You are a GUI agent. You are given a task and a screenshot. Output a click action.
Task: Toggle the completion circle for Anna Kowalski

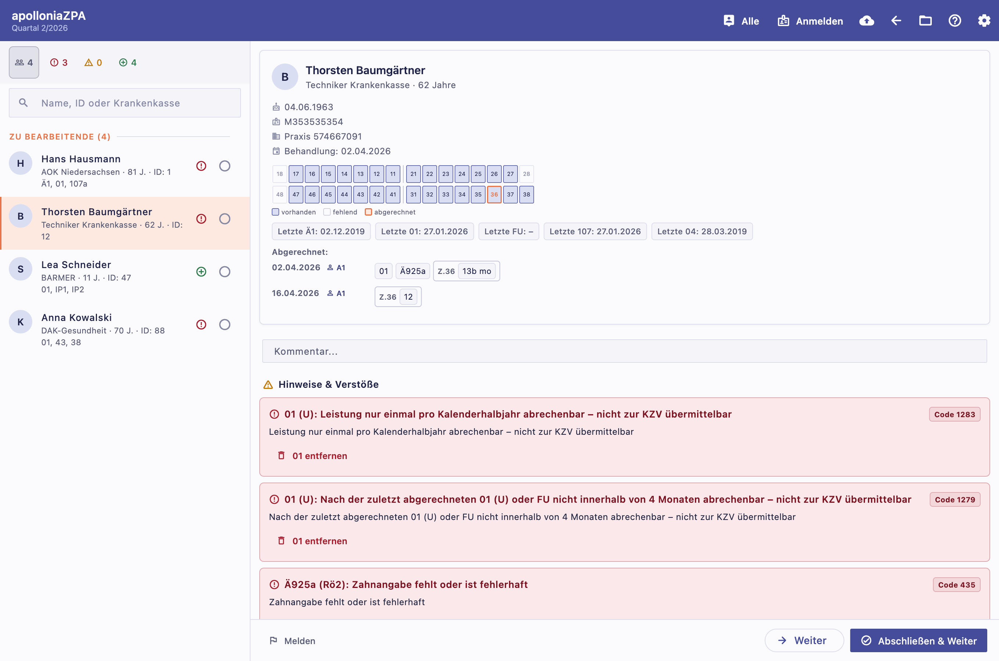[225, 325]
